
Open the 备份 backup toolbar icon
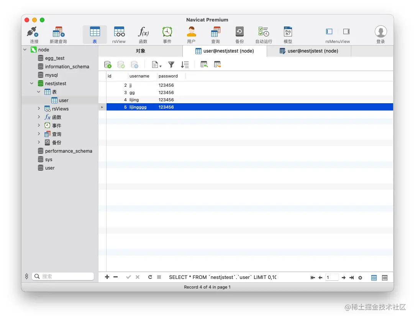tap(239, 35)
